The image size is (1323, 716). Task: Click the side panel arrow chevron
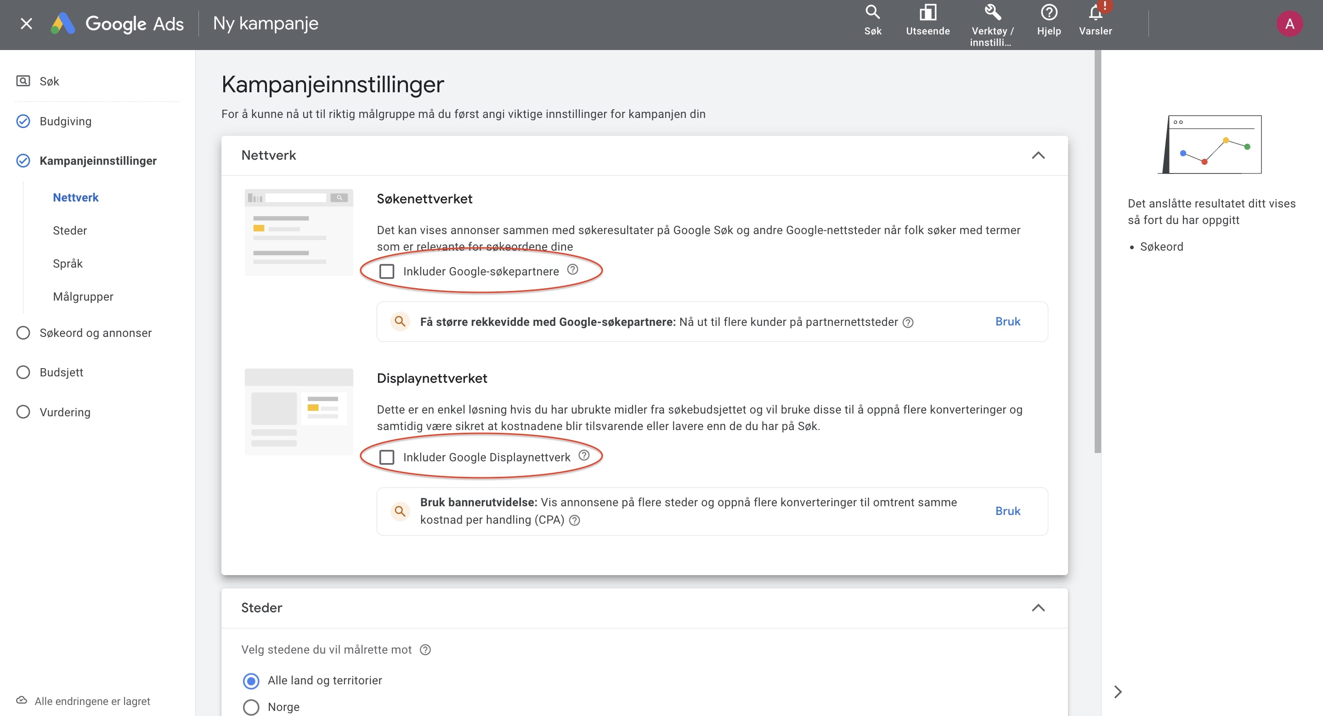1118,691
